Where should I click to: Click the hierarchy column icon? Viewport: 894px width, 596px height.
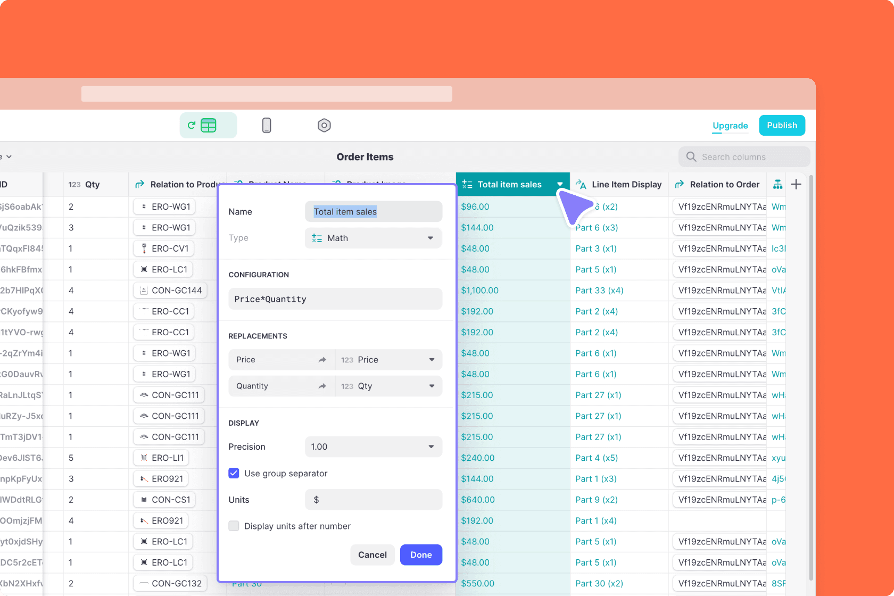click(x=777, y=184)
